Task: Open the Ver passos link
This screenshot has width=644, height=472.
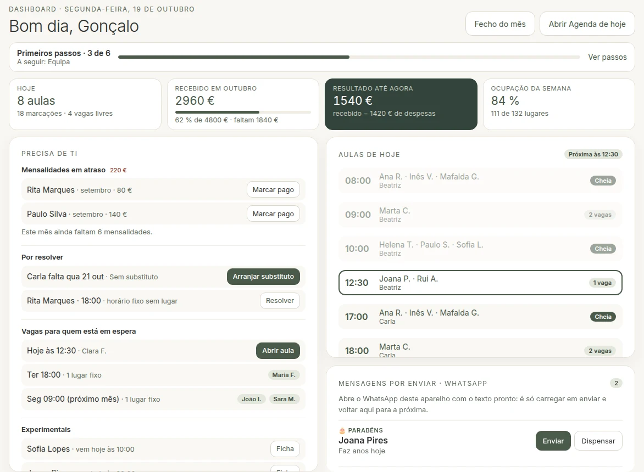Action: [607, 57]
